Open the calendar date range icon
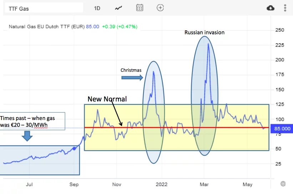Viewport: 293px width, 194px height. (140, 8)
